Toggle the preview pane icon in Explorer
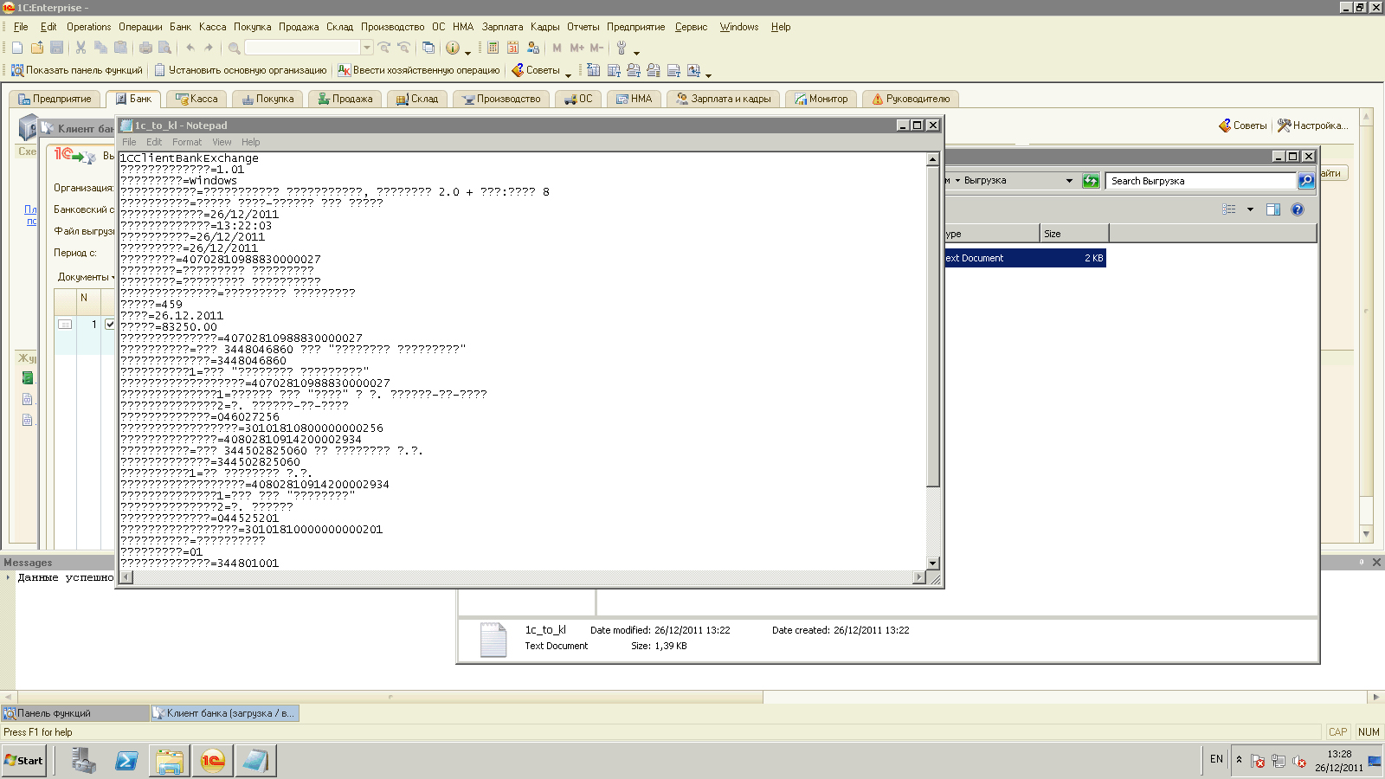This screenshot has height=779, width=1385. [1272, 209]
